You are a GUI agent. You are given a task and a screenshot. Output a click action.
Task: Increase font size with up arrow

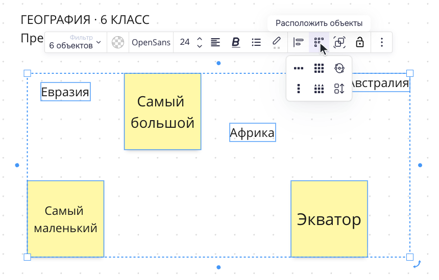click(200, 39)
